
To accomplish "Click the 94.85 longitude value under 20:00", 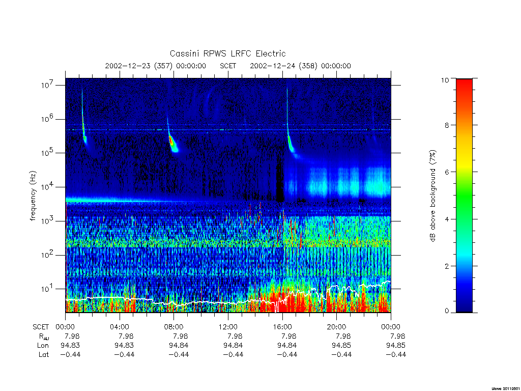I will [341, 346].
